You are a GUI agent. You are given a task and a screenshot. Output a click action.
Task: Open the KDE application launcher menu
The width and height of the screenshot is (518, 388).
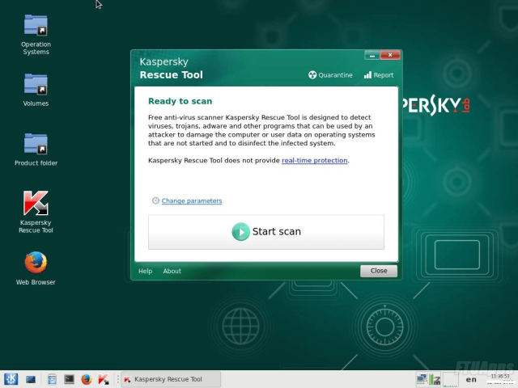pyautogui.click(x=11, y=379)
